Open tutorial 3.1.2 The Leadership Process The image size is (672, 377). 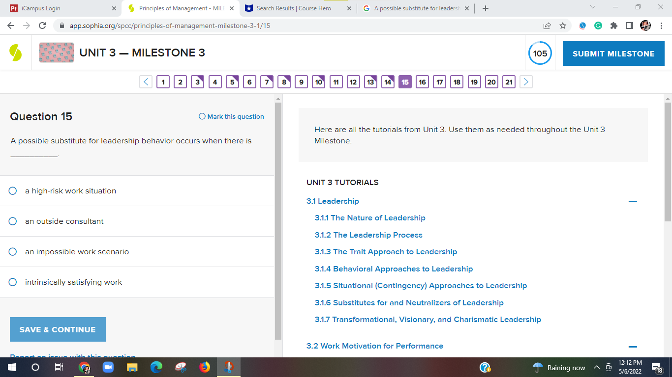pos(368,235)
